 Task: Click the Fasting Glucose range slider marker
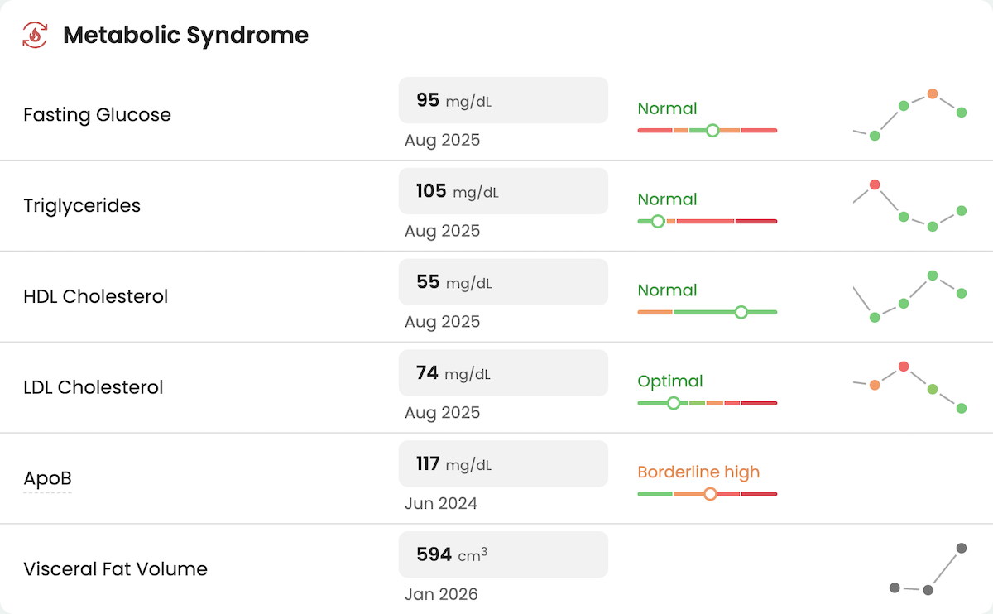pos(712,130)
